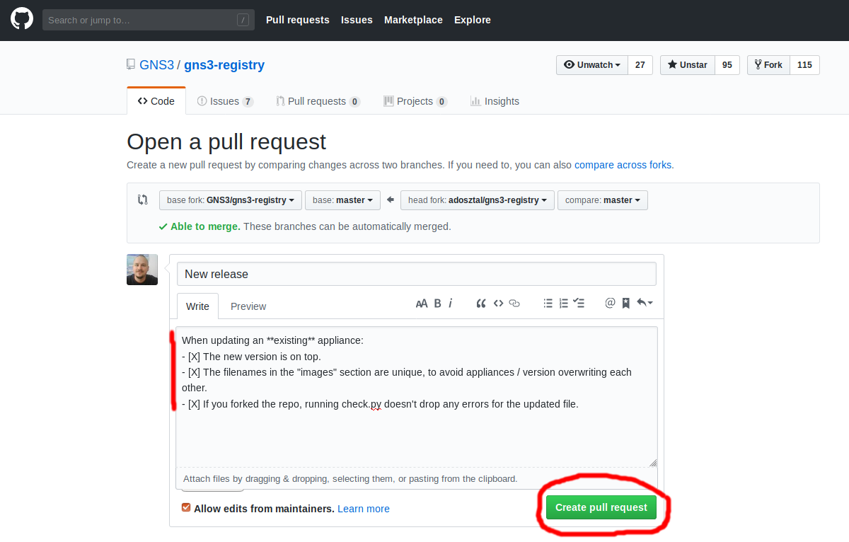The height and width of the screenshot is (542, 849).
Task: Add a task list using toolbar icon
Action: pos(579,304)
